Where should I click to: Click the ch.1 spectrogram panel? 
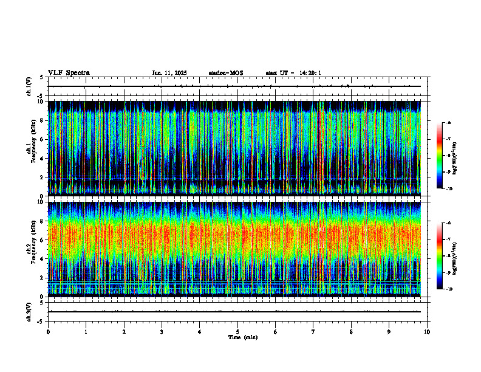[x=234, y=148]
